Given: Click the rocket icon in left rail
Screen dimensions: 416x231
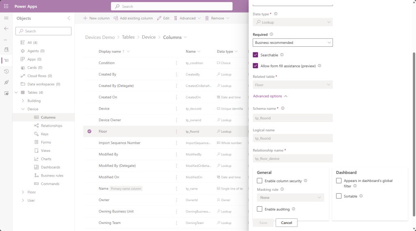Looking at the screenshot, I should tap(6, 82).
